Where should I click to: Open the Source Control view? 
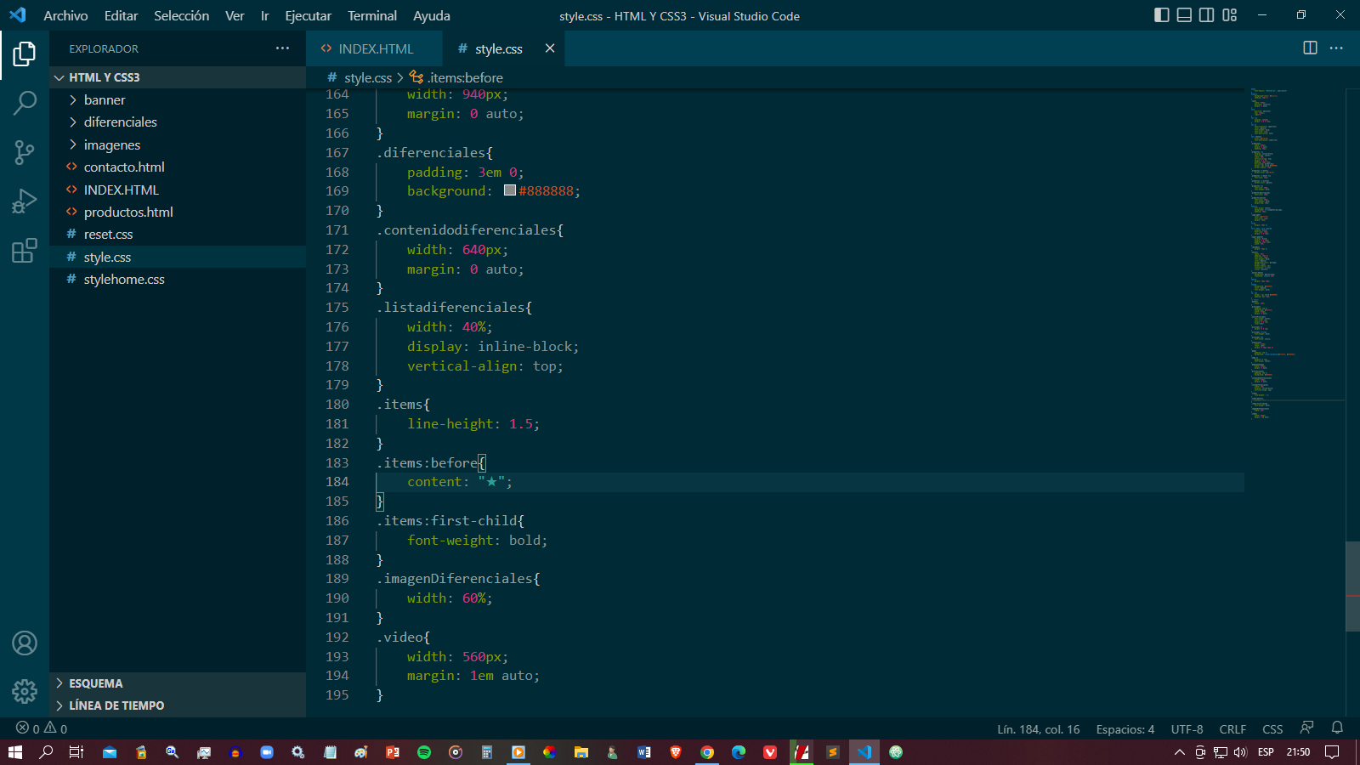pyautogui.click(x=25, y=152)
